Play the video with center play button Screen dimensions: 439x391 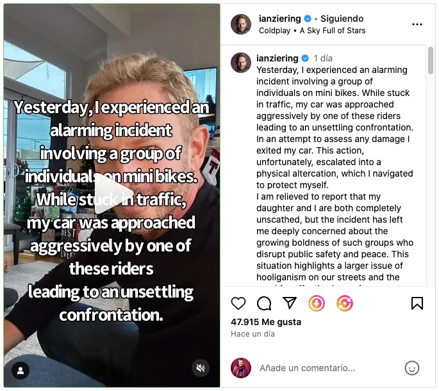[113, 197]
